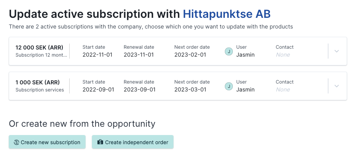Click the Create independent order button
353x158 pixels.
(x=133, y=142)
